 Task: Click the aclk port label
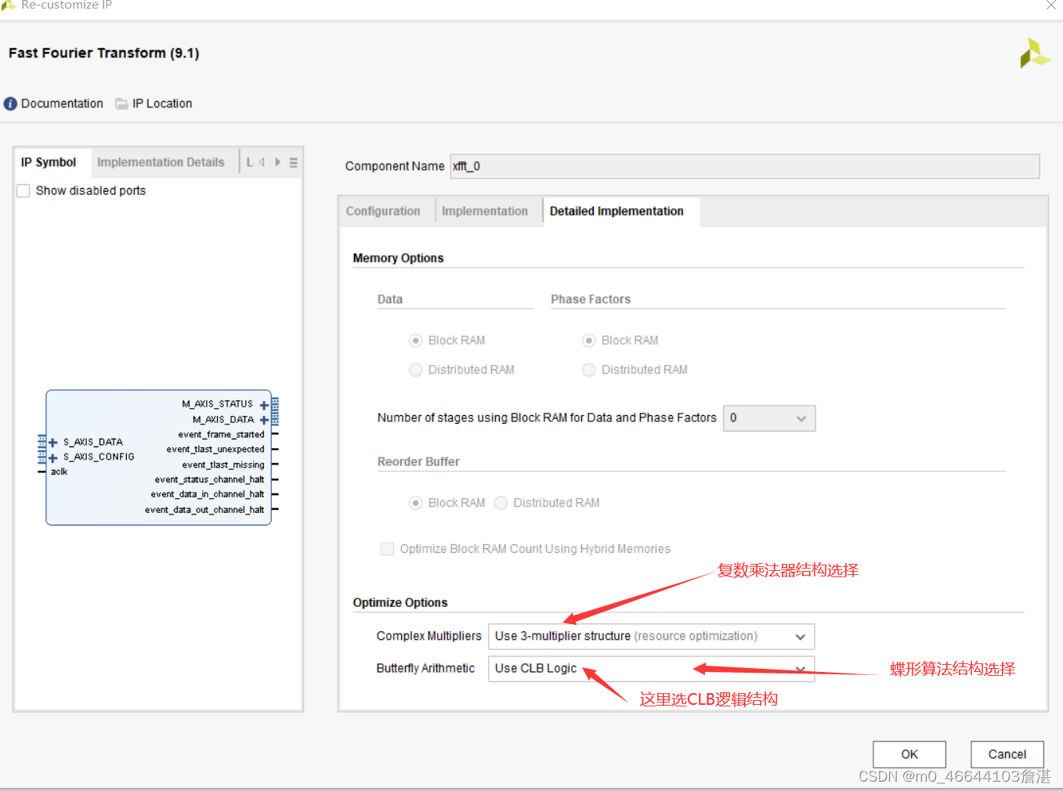60,472
